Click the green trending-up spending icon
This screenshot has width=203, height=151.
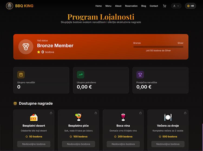[x=81, y=75]
